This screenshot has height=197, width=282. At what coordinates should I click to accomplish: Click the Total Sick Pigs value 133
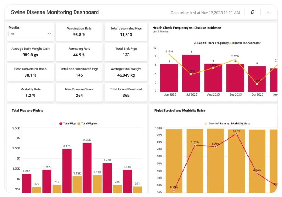(126, 55)
